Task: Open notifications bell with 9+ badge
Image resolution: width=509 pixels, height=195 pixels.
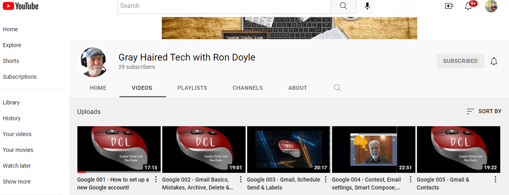Action: point(469,6)
